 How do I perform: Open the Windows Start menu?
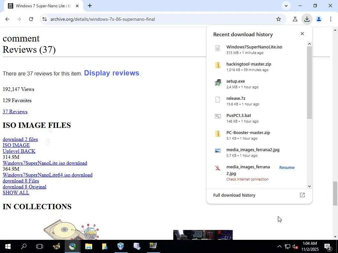click(8, 246)
